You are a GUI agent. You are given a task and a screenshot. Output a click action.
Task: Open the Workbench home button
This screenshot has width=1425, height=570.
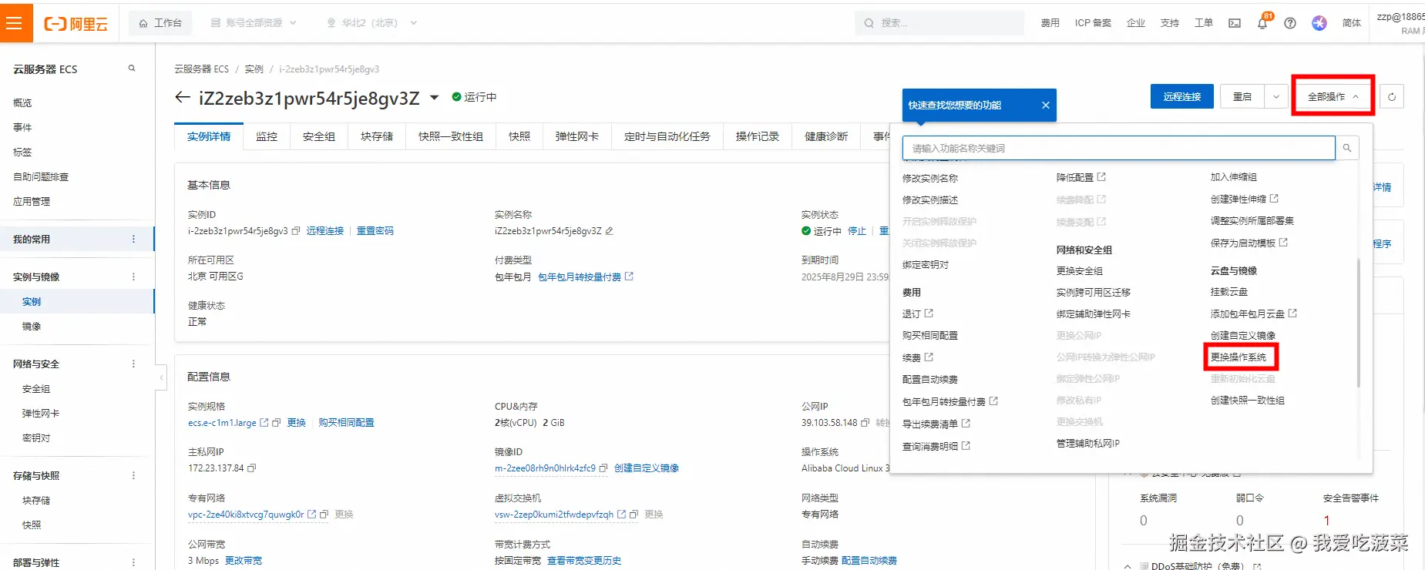[160, 23]
